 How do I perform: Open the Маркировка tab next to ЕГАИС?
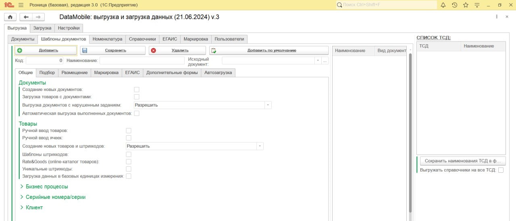pyautogui.click(x=196, y=39)
